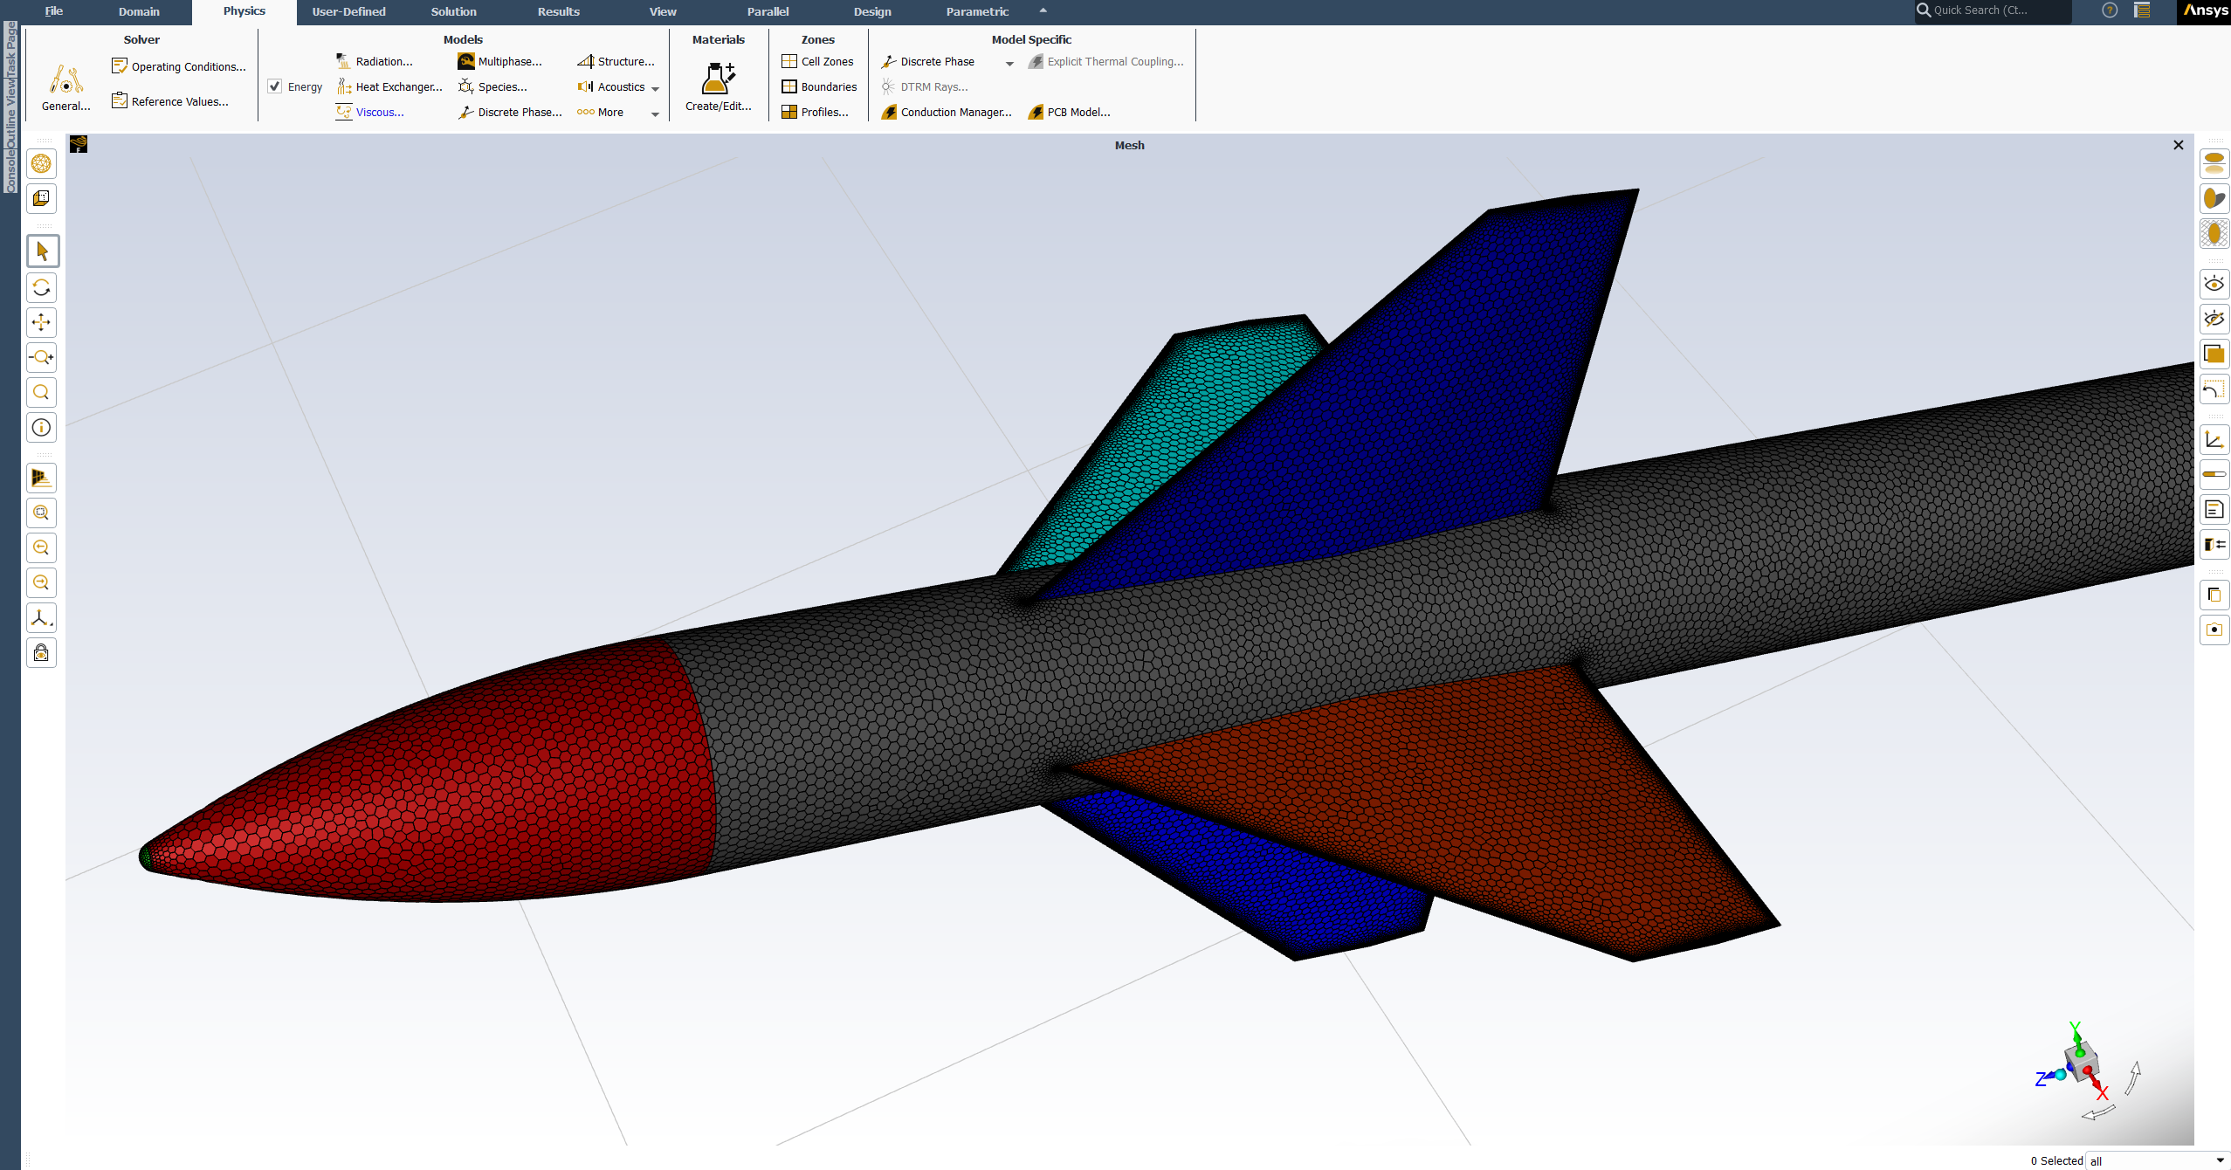Go to next view arrow zoom

coord(42,582)
